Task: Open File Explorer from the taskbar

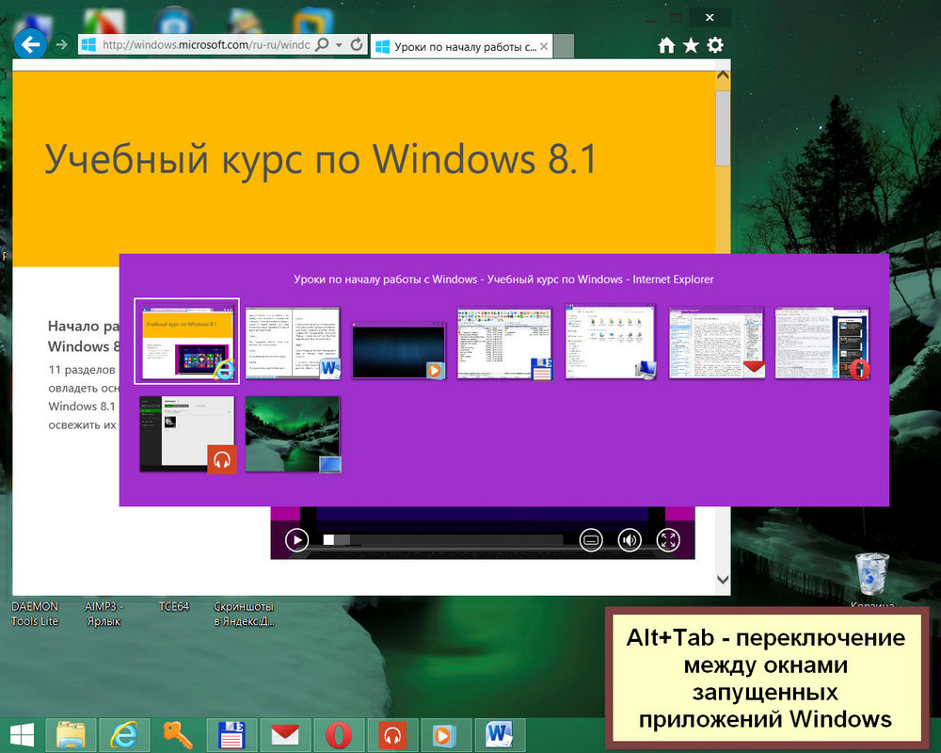Action: point(71,735)
